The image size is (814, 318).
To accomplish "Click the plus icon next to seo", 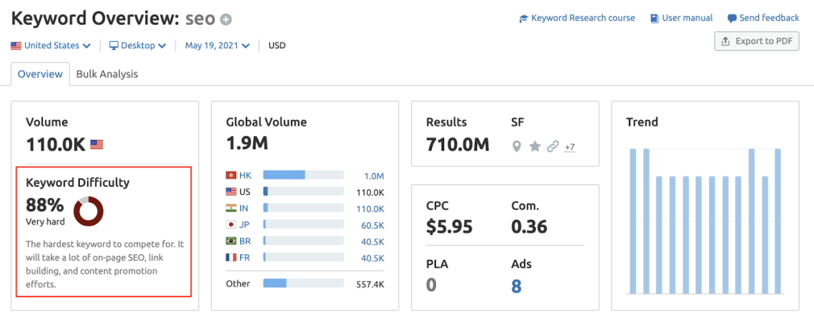I will point(226,19).
